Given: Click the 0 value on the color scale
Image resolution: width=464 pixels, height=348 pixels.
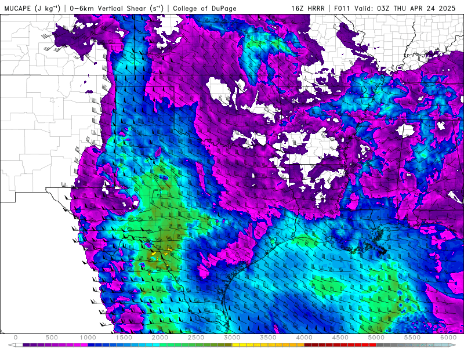Looking at the screenshot, I should pos(16,338).
